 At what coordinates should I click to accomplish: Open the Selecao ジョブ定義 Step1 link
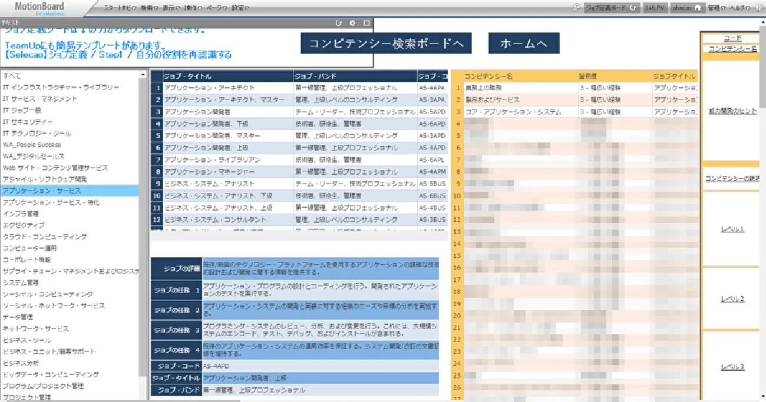pos(118,55)
